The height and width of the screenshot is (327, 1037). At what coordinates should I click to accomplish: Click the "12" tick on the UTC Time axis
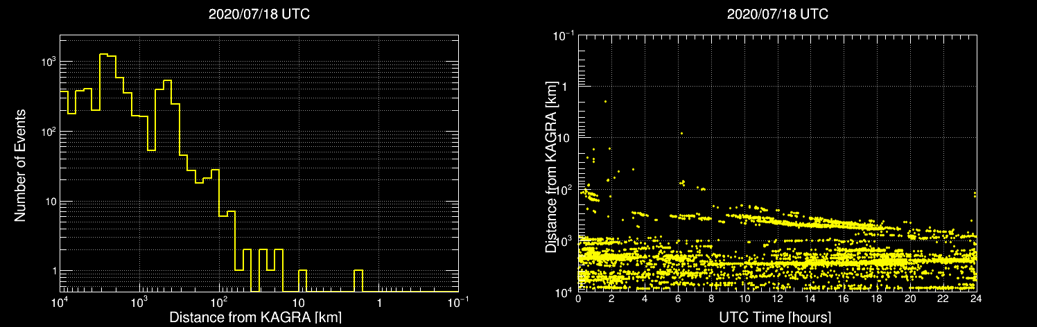point(778,299)
